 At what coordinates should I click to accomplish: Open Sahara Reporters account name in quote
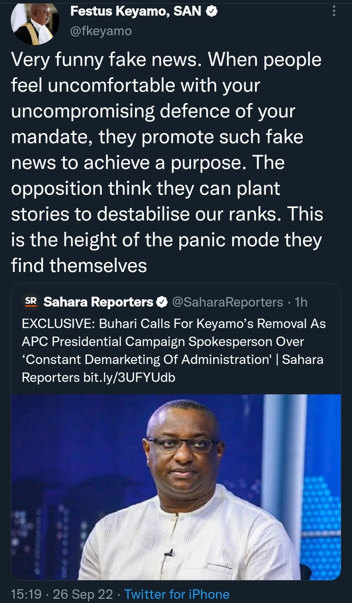coord(98,302)
